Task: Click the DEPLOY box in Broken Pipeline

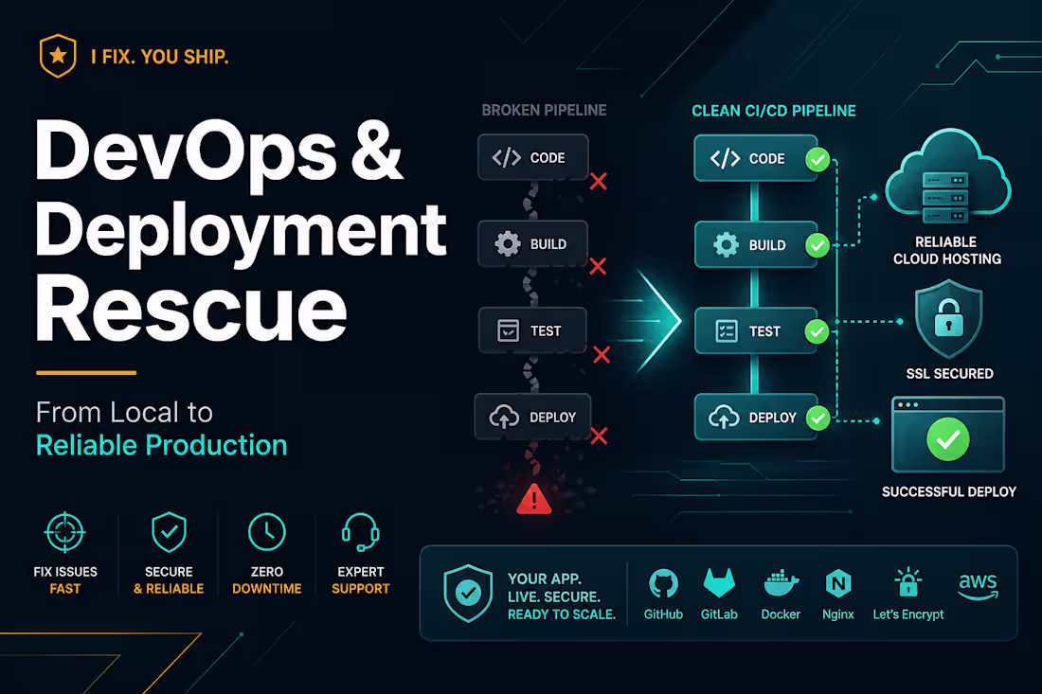Action: (533, 417)
